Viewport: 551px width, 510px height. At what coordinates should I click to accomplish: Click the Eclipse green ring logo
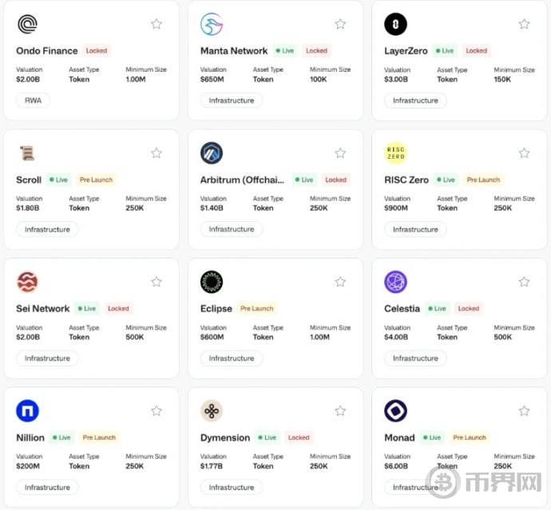pos(212,282)
